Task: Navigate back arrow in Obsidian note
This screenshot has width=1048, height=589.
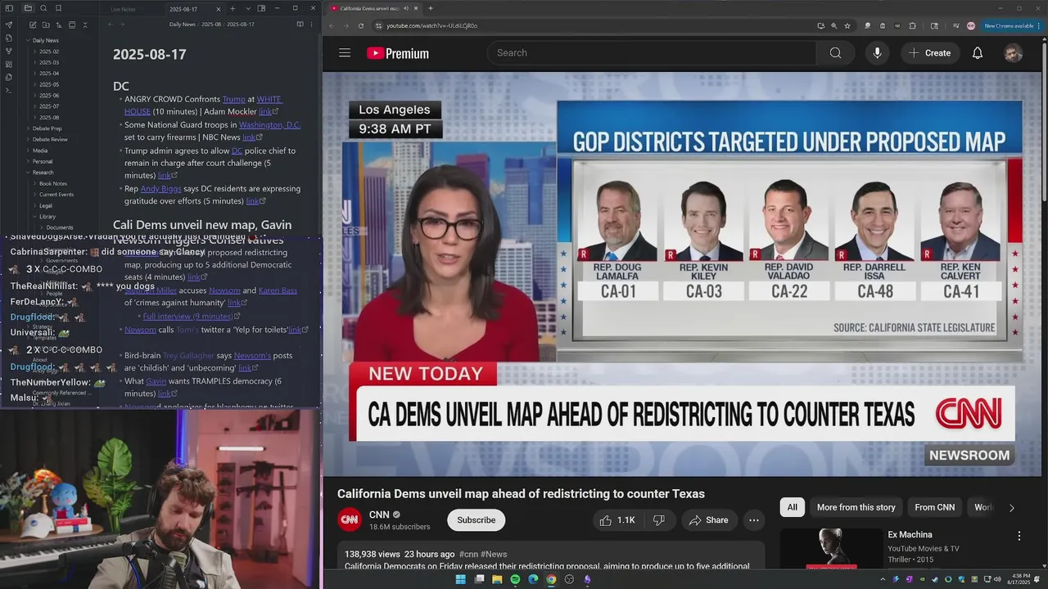Action: 111,25
